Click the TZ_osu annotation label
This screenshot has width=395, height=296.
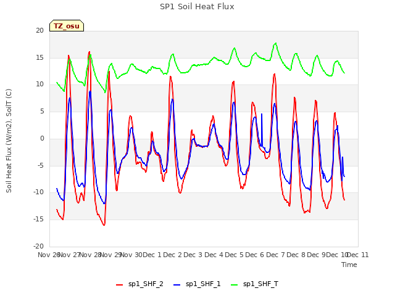[67, 26]
